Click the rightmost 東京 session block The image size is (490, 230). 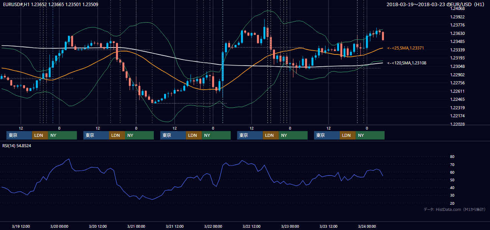click(x=327, y=135)
